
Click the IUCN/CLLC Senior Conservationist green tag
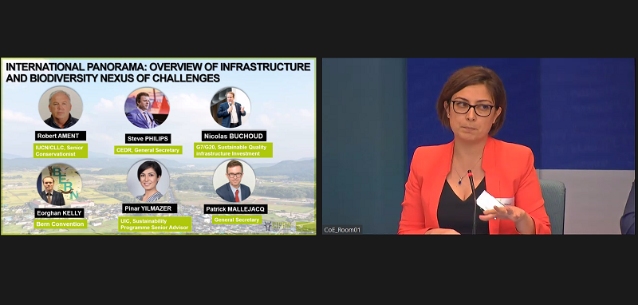pos(61,150)
